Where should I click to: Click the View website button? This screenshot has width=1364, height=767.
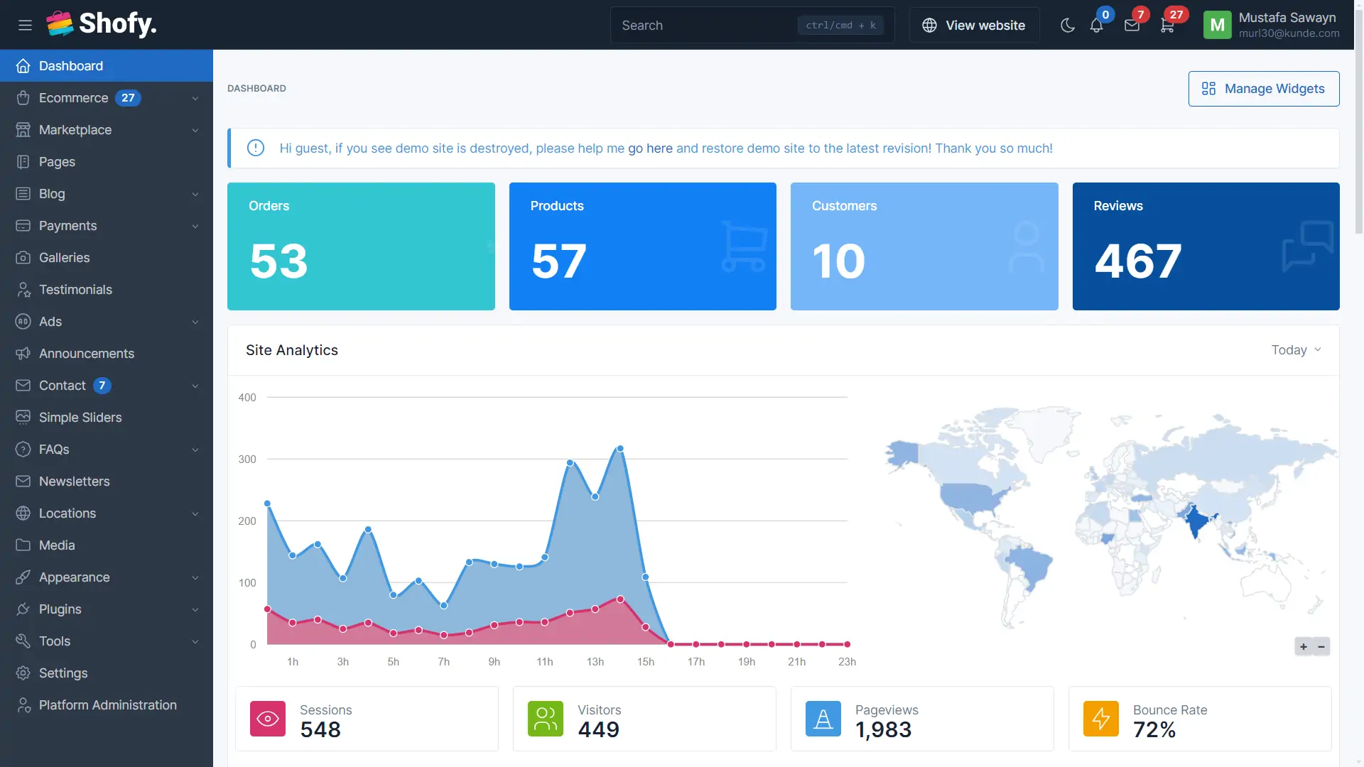pyautogui.click(x=974, y=26)
